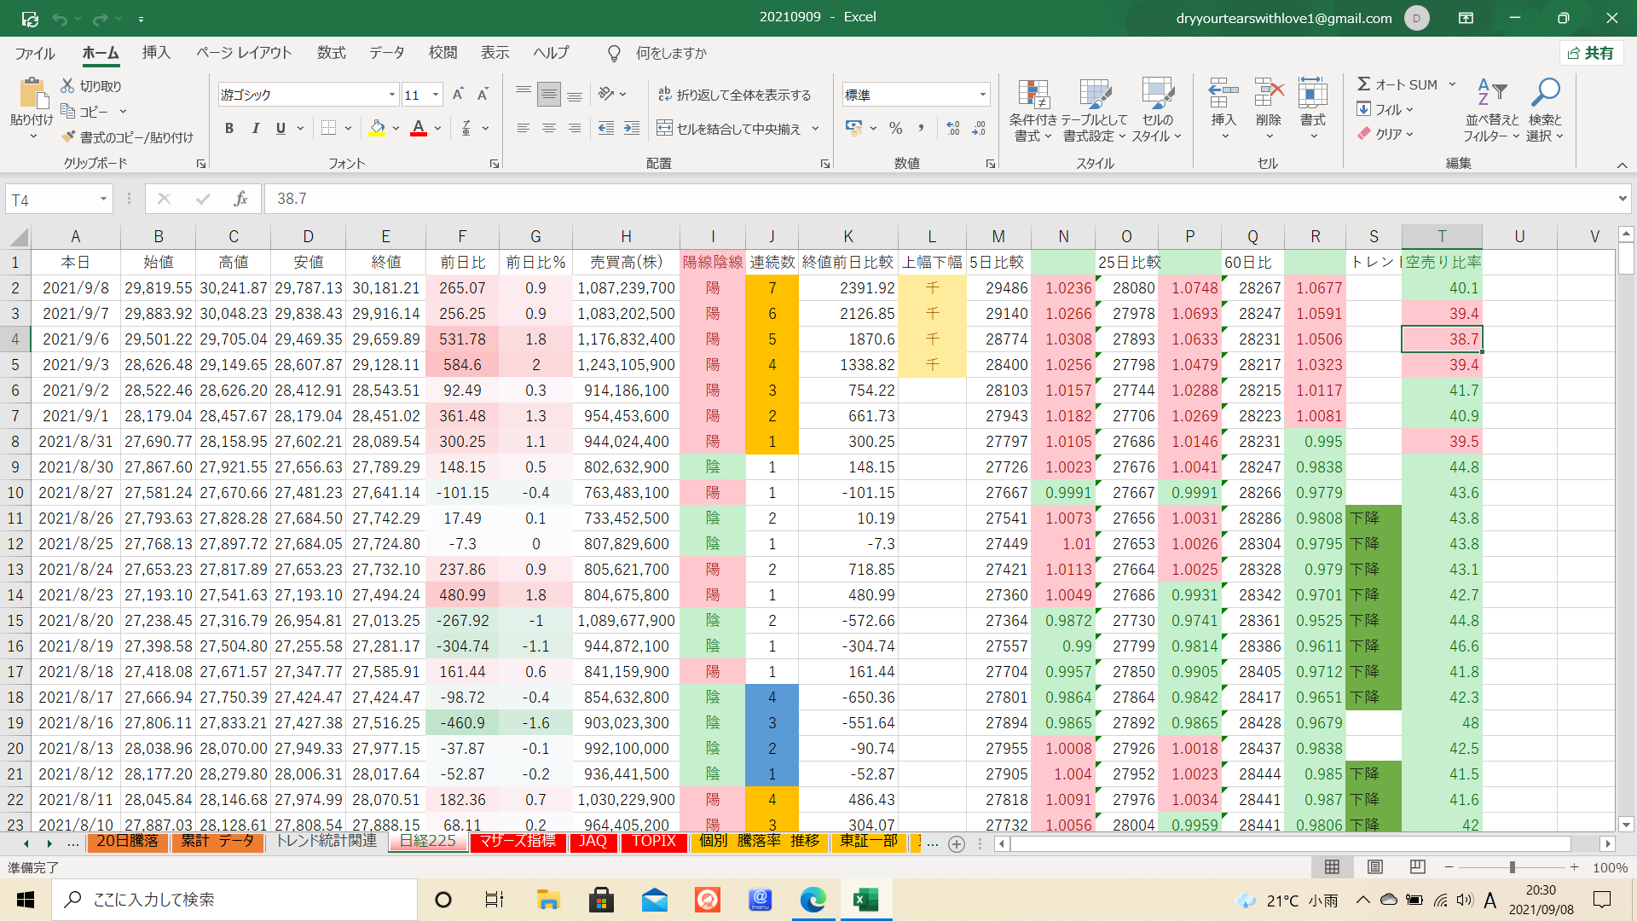Click the Format Painter brush icon

pos(69,137)
